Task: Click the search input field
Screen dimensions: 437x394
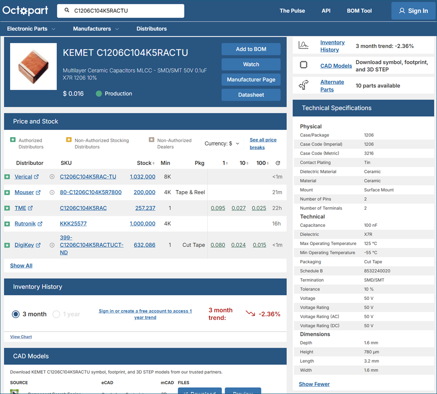Action: 121,11
